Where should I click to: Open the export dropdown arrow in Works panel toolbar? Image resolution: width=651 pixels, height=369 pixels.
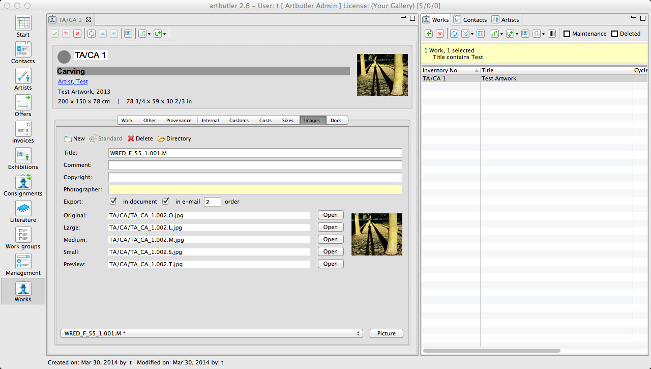point(501,34)
